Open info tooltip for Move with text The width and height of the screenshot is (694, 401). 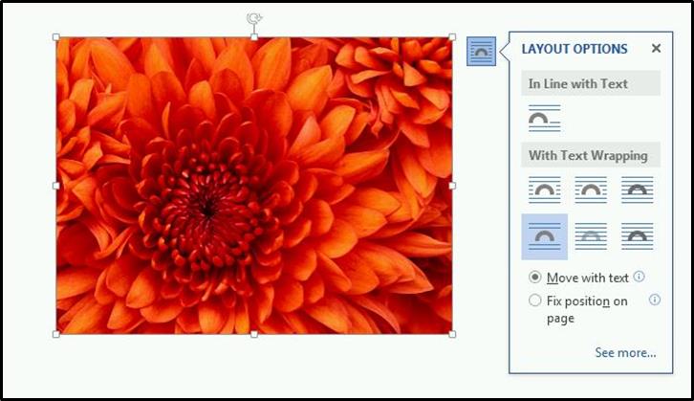click(640, 277)
